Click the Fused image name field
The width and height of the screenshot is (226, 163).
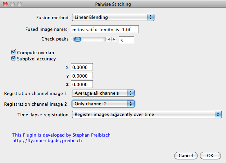click(x=105, y=29)
